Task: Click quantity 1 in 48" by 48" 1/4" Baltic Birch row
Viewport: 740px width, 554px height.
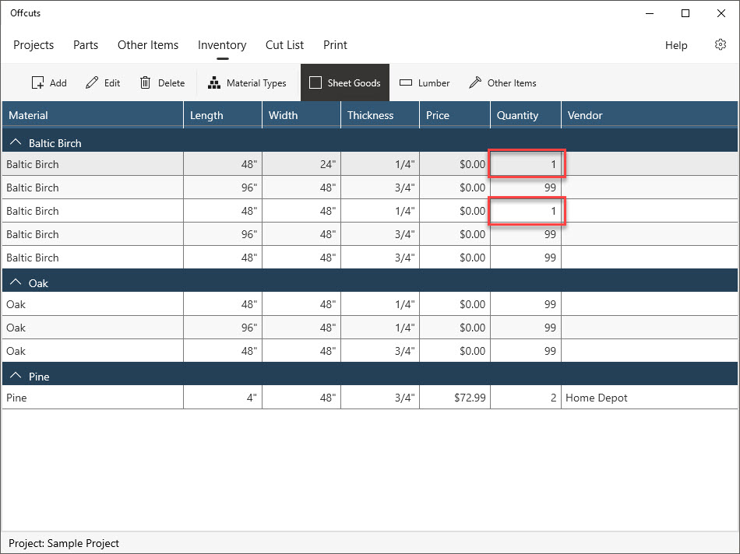Action: coord(527,211)
